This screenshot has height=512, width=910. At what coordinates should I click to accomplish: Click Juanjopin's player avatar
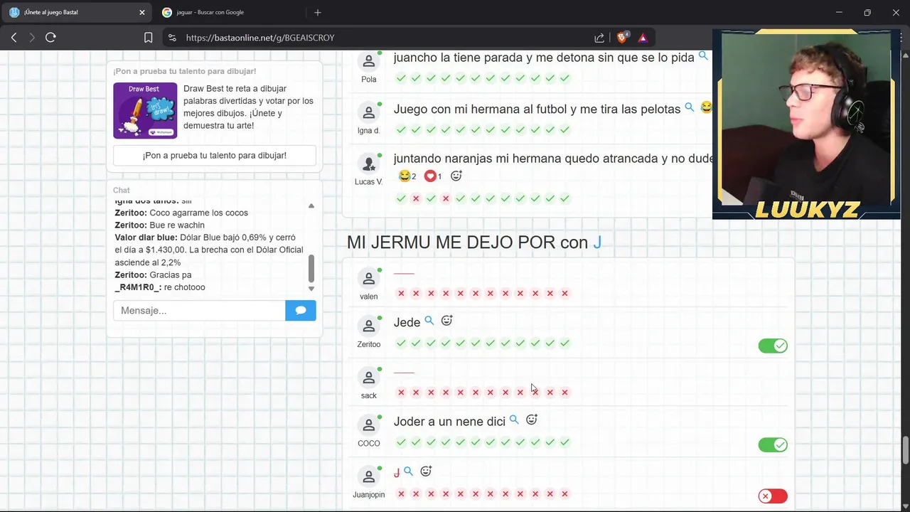tap(368, 476)
